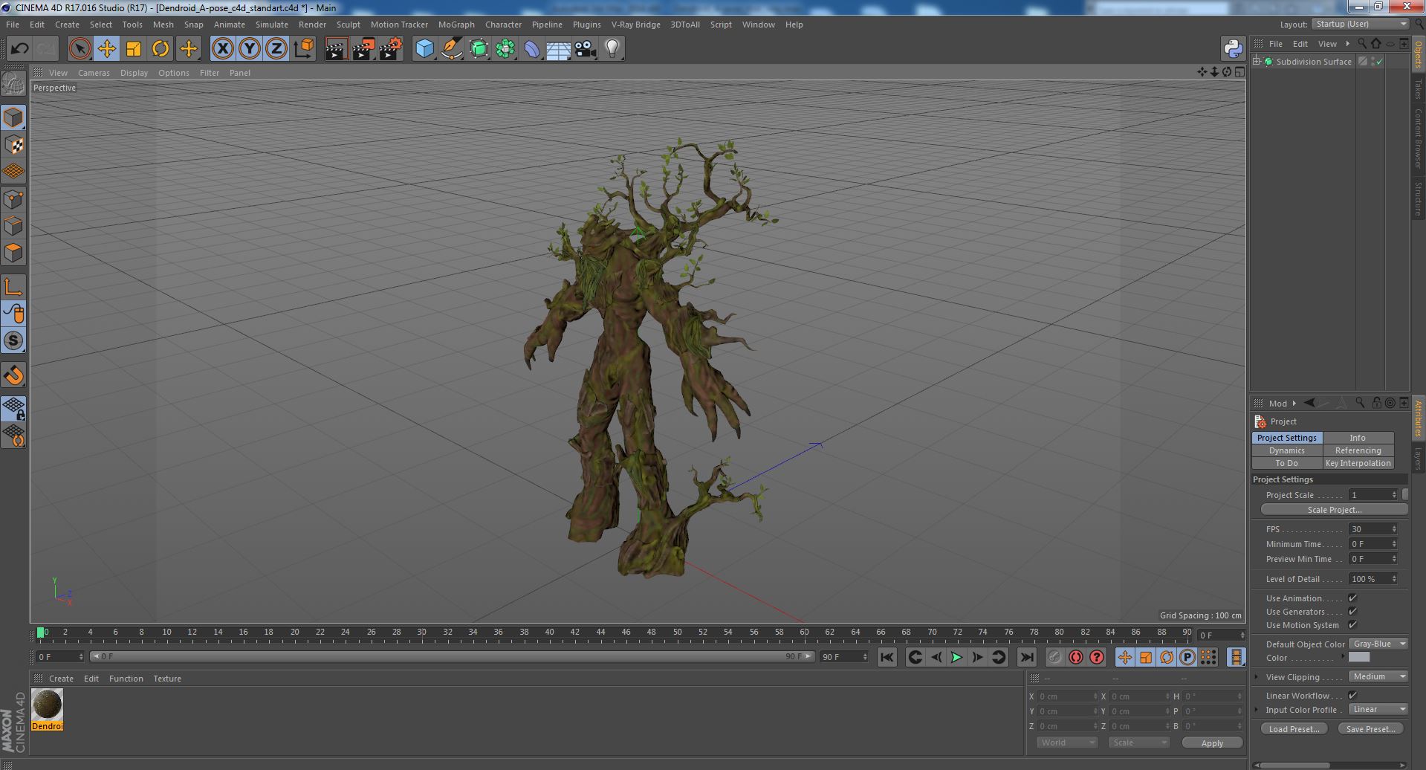Go to start of animation
Image resolution: width=1426 pixels, height=770 pixels.
click(x=887, y=657)
